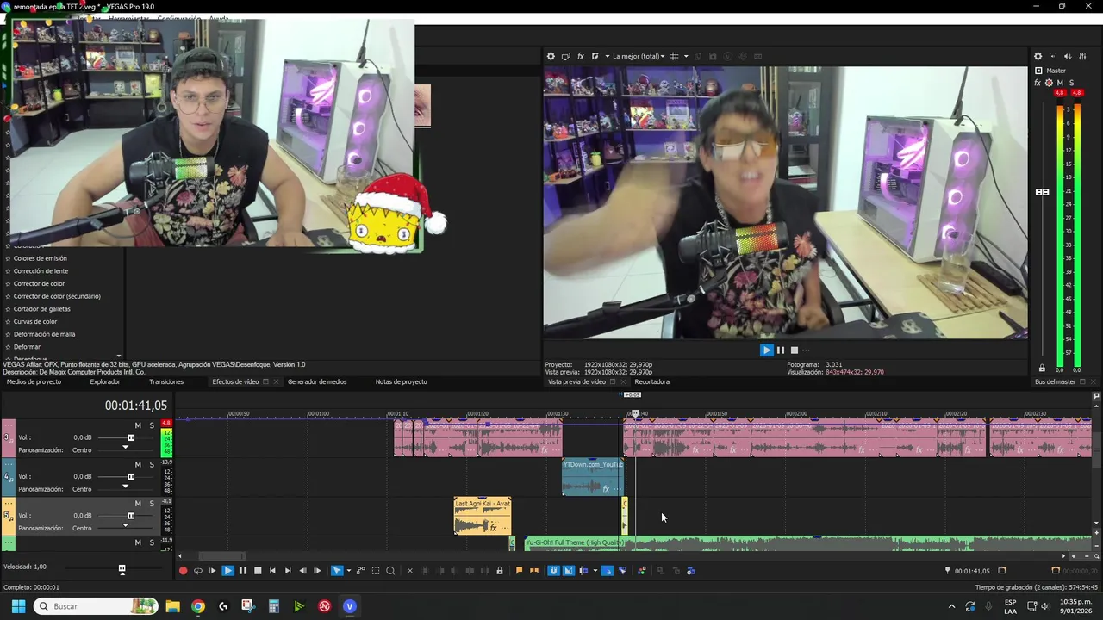1103x620 pixels.
Task: Insert a marker with orange marker icon
Action: tap(519, 570)
